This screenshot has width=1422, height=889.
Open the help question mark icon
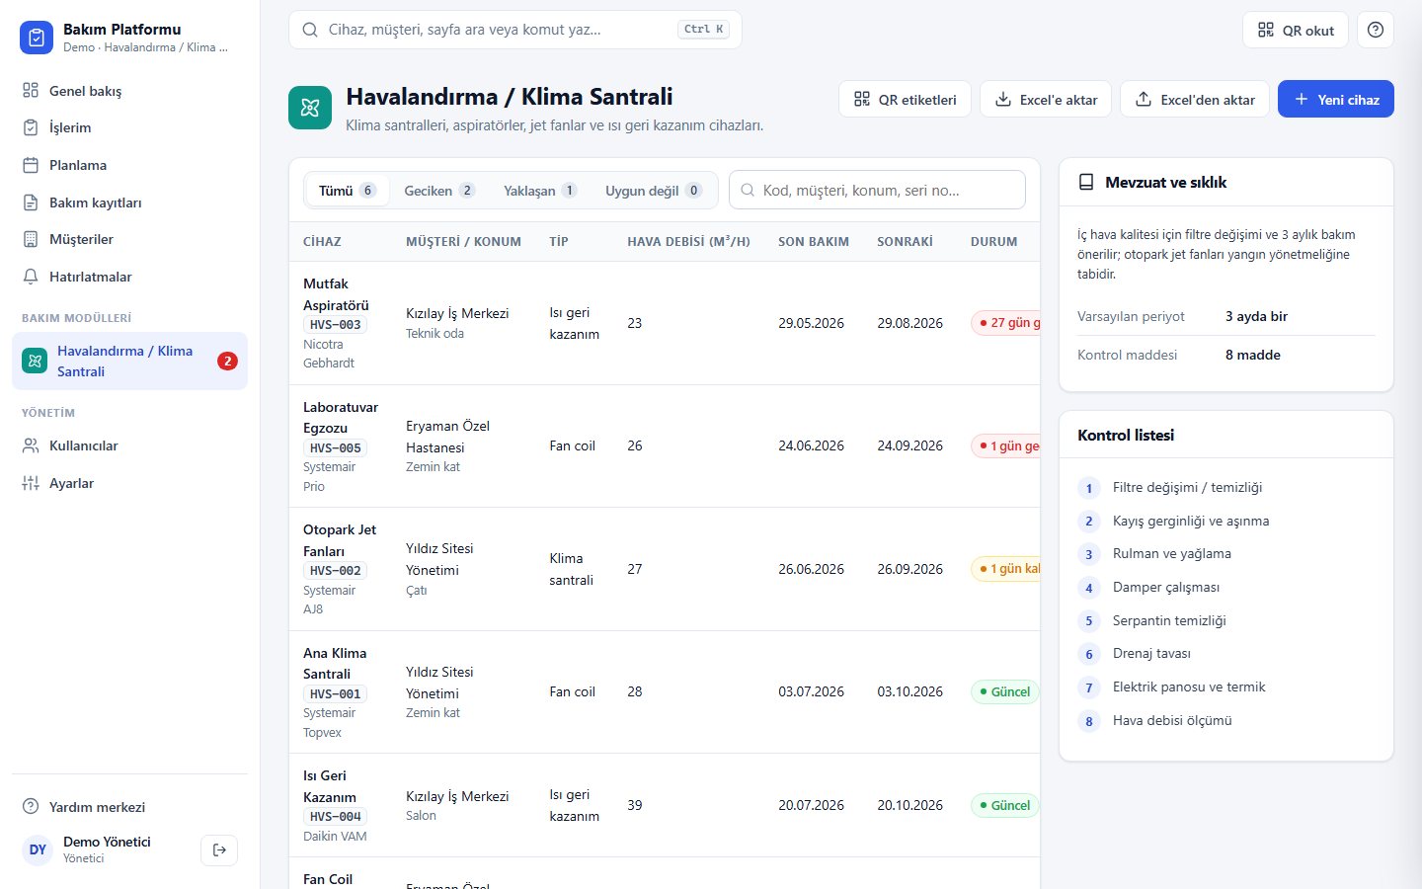[1376, 30]
